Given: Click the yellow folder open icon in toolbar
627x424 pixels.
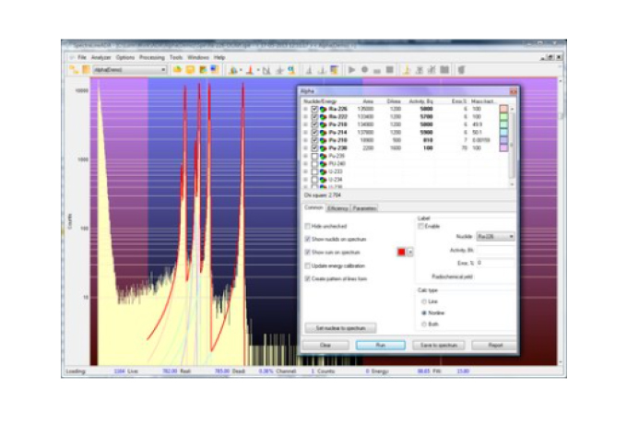Looking at the screenshot, I should pyautogui.click(x=177, y=69).
